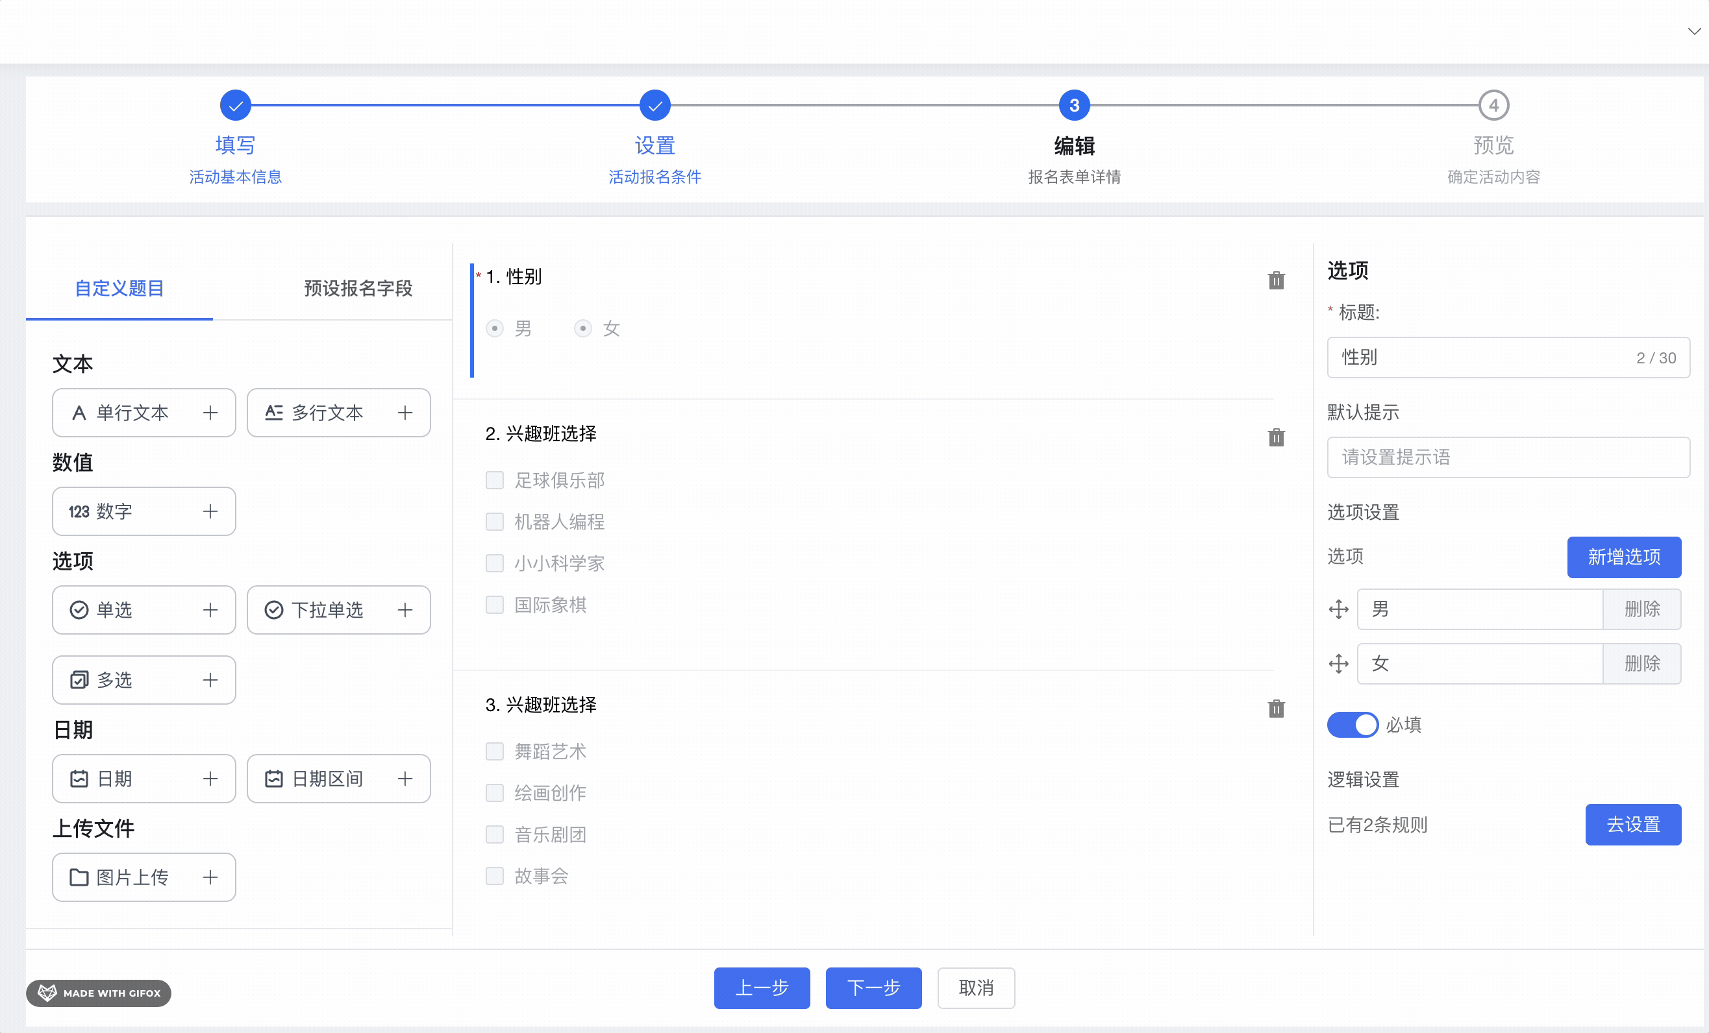Click the 活动基本信息 step label
The width and height of the screenshot is (1709, 1033).
point(235,176)
